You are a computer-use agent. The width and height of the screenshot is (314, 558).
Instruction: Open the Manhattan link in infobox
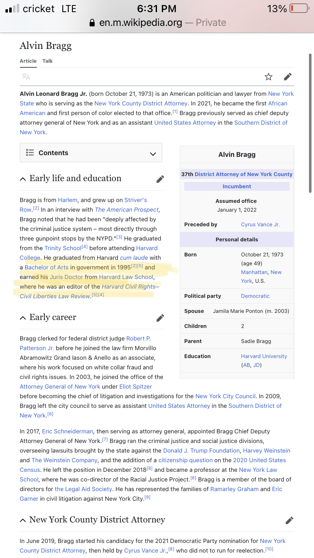pos(254,272)
